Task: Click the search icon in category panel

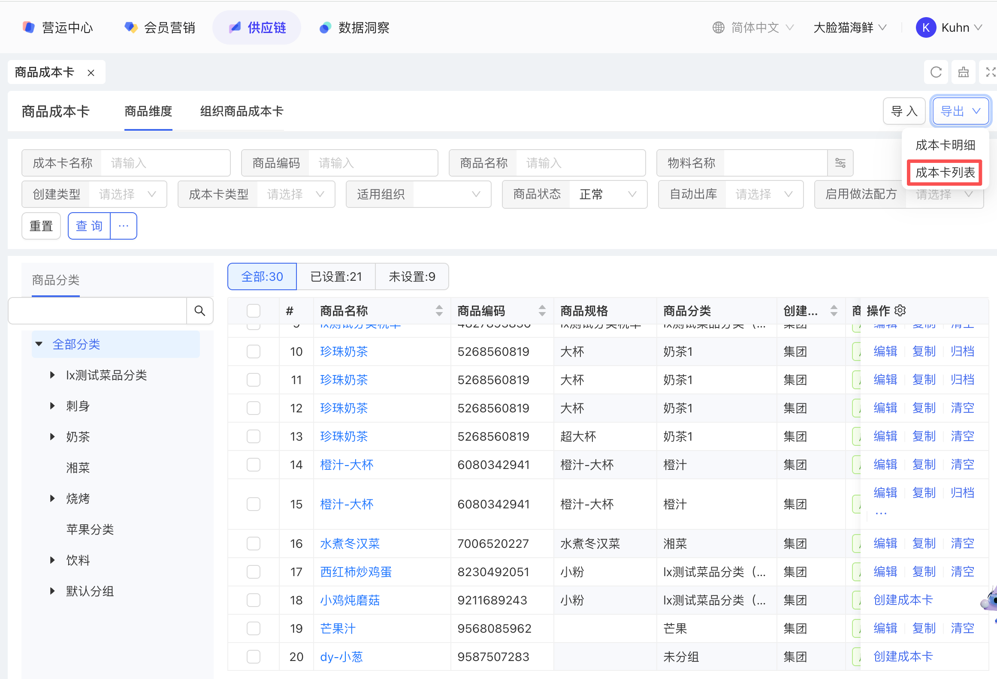Action: pyautogui.click(x=199, y=310)
